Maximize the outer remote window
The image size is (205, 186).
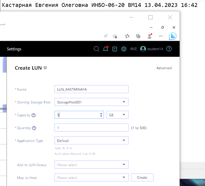[x=150, y=17]
